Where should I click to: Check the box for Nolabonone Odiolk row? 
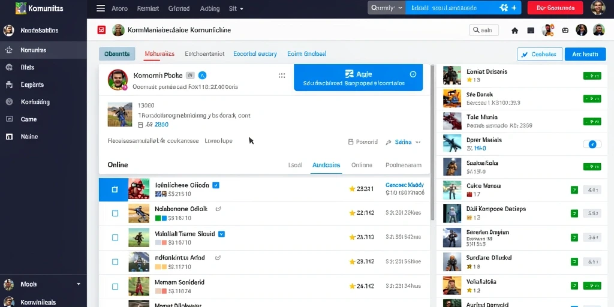click(x=115, y=213)
